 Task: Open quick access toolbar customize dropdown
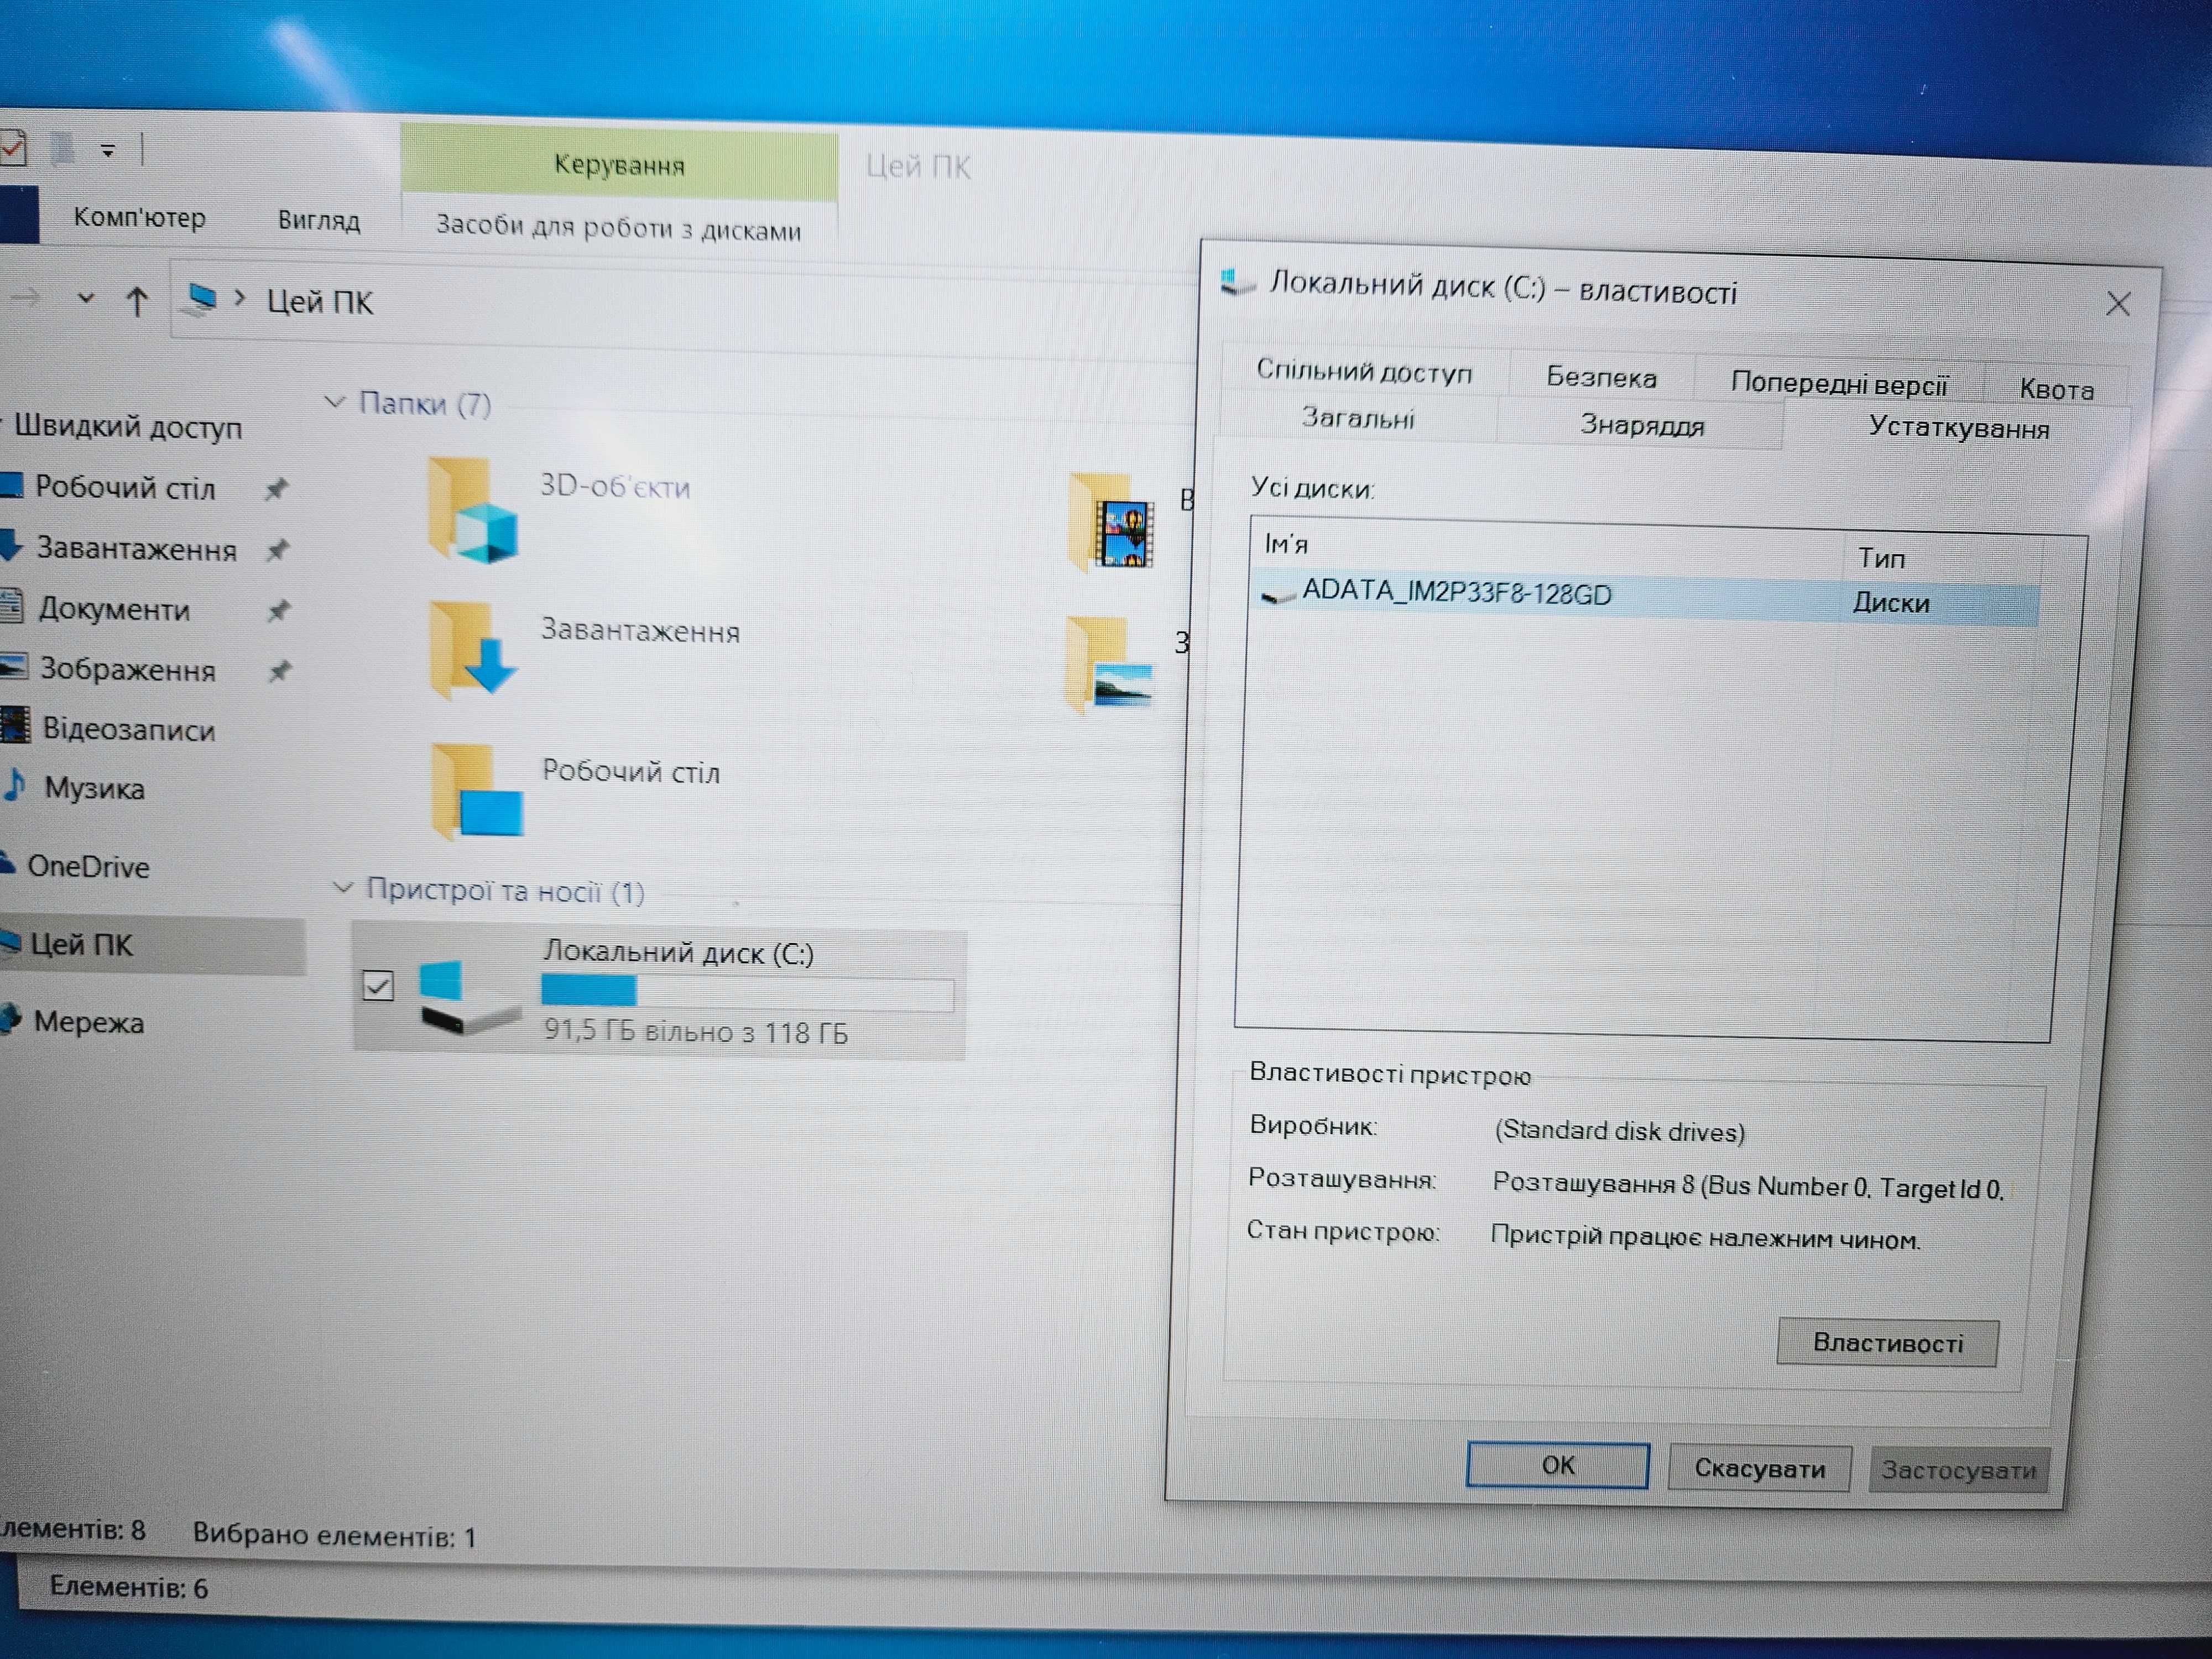click(x=108, y=151)
